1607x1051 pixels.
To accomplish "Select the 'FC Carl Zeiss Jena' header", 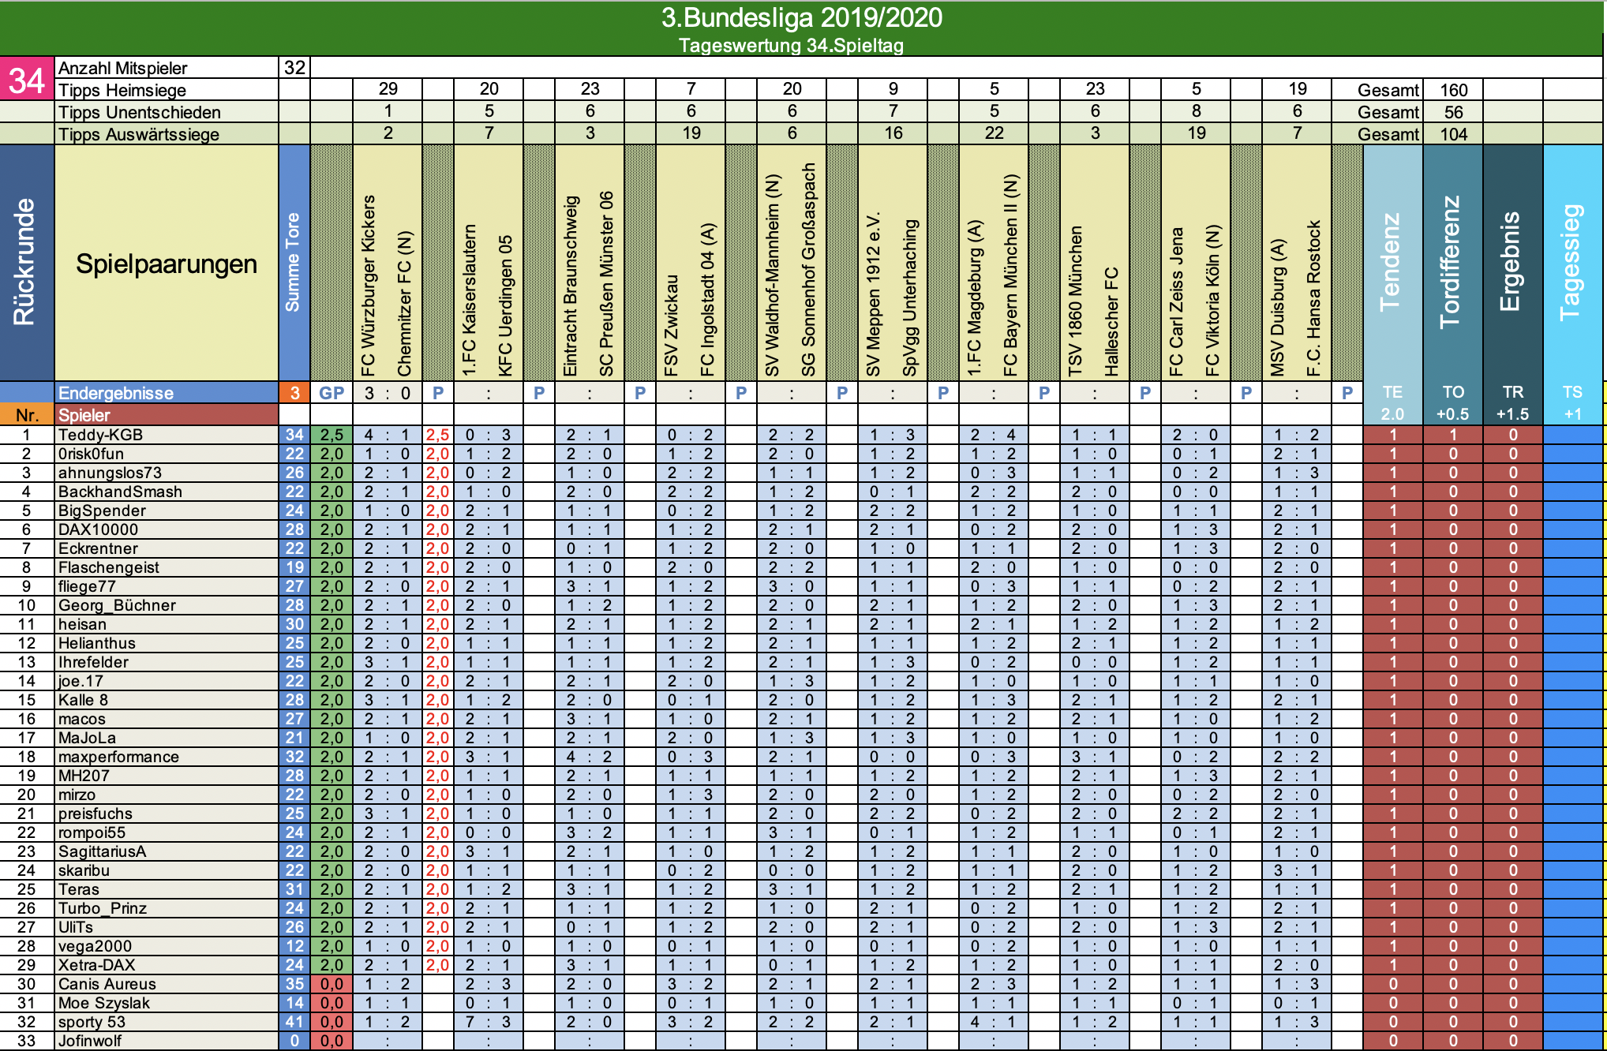I will [1176, 302].
